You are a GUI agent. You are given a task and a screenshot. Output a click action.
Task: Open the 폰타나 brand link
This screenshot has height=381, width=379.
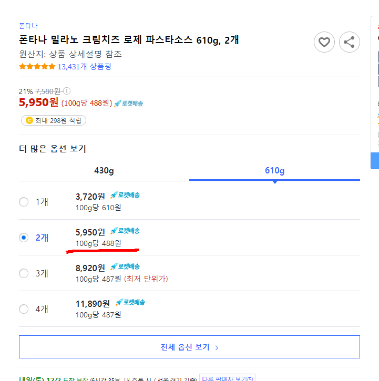point(28,26)
